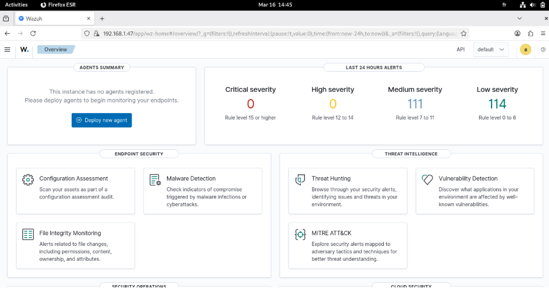
Task: Close the Wazuh browser tab
Action: (x=89, y=18)
